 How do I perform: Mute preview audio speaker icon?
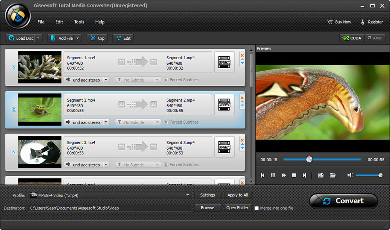coord(350,175)
